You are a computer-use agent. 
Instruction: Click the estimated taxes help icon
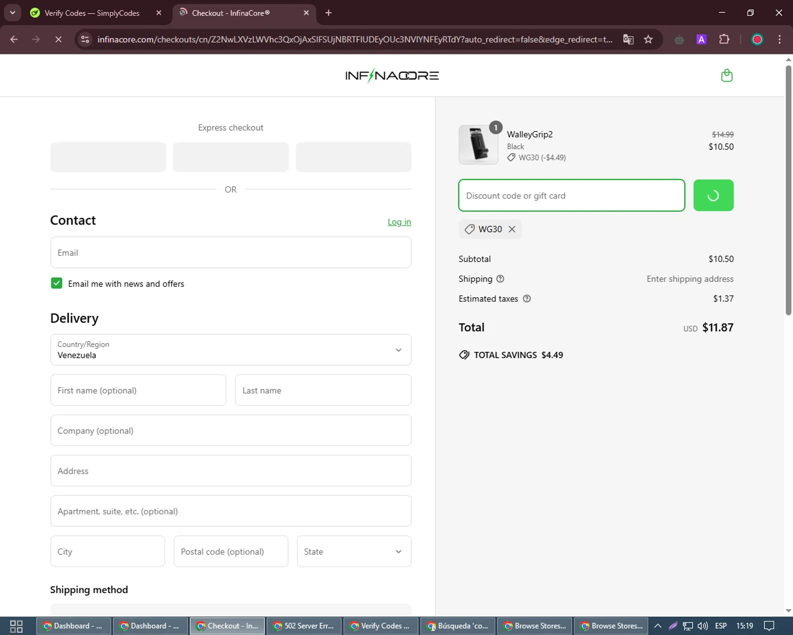(527, 298)
